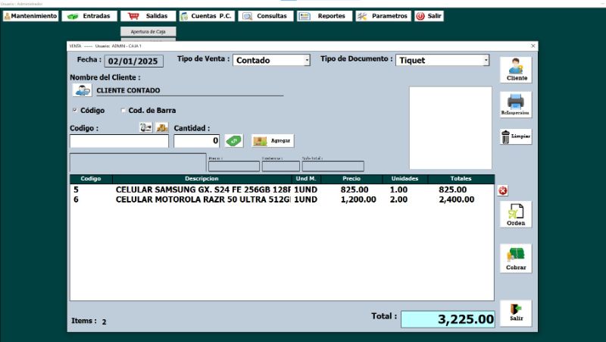The image size is (606, 342).
Task: Click the Mantenimiento menu icon
Action: 7,16
